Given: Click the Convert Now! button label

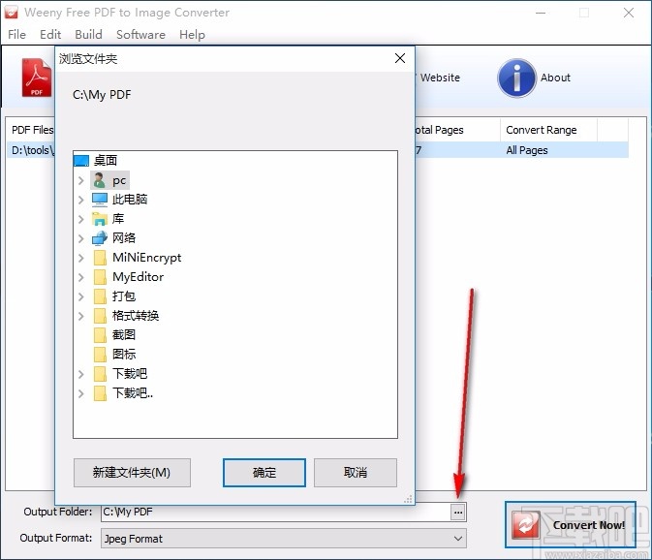Looking at the screenshot, I should click(589, 525).
